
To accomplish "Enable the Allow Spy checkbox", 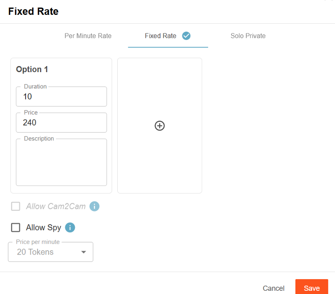I will pyautogui.click(x=16, y=227).
